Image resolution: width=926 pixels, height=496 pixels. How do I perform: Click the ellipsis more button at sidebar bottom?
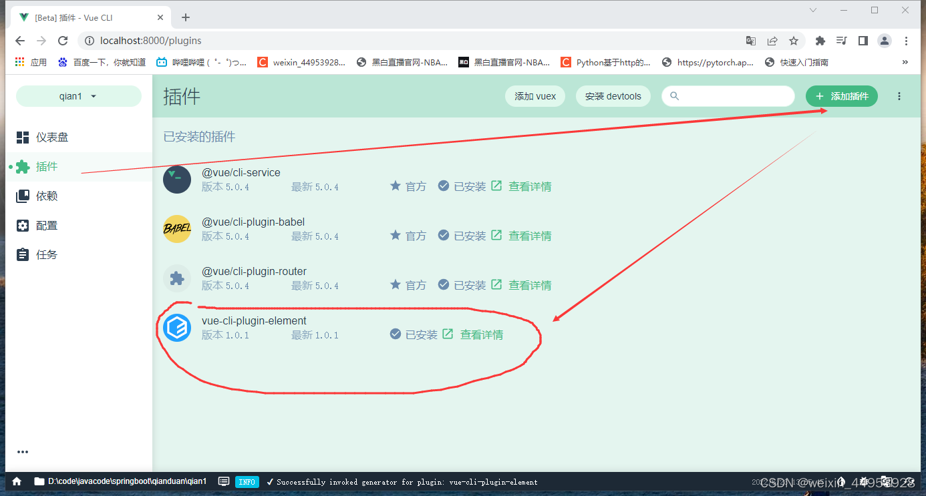tap(23, 452)
